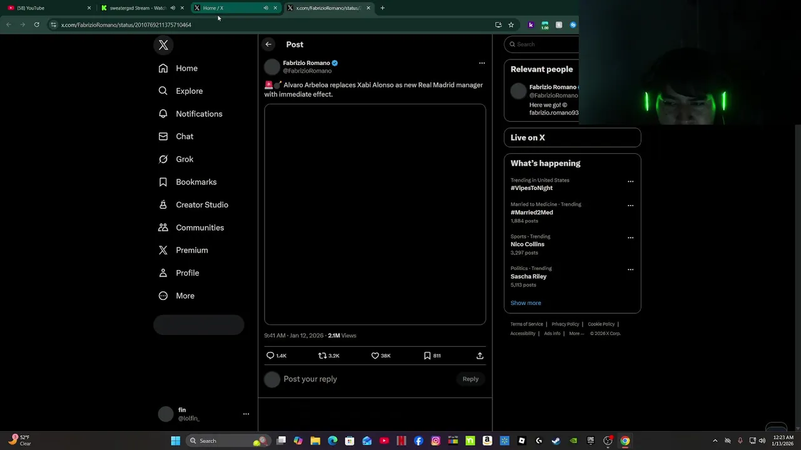Open account menu dots next to fin

(x=246, y=414)
